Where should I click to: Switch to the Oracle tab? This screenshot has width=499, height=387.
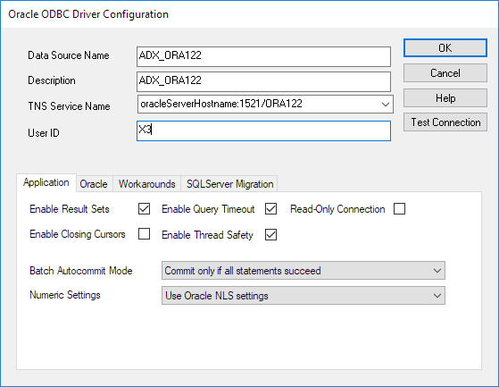(94, 184)
